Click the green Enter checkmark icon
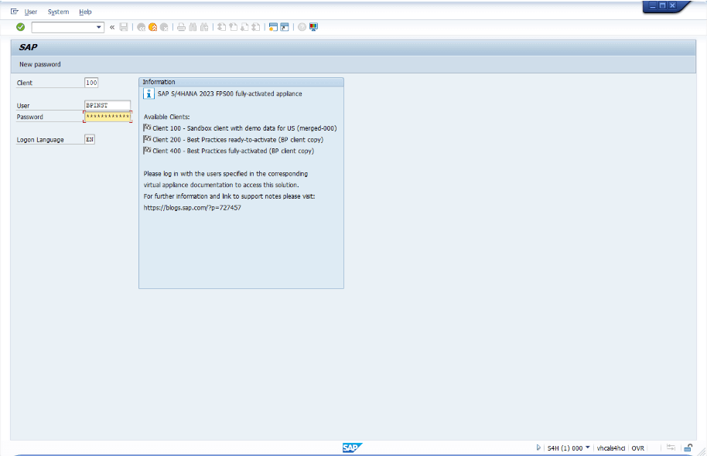This screenshot has height=456, width=707. tap(21, 27)
